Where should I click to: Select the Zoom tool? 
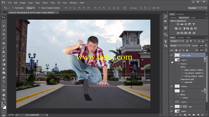pos(4,99)
